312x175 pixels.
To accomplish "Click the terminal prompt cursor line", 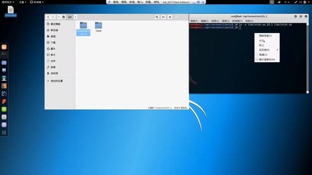I will pyautogui.click(x=215, y=28).
